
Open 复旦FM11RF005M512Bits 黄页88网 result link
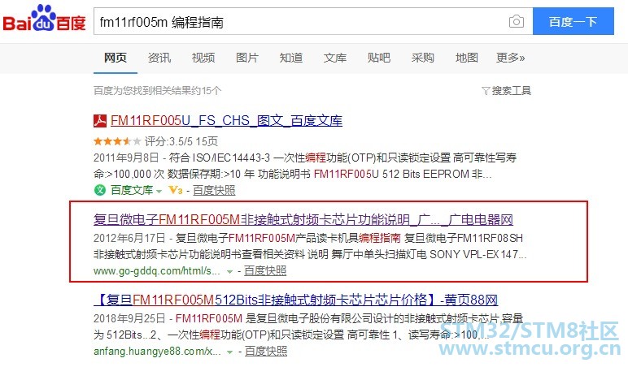[296, 300]
